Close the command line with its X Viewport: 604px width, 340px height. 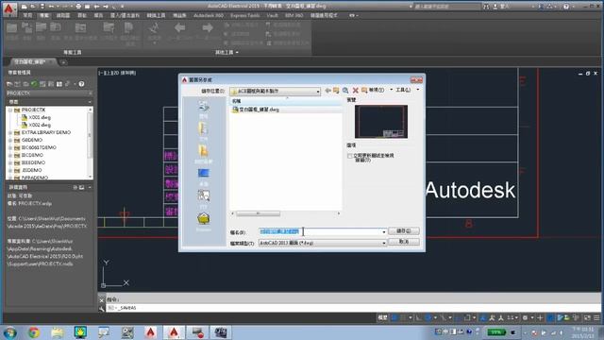pos(101,299)
